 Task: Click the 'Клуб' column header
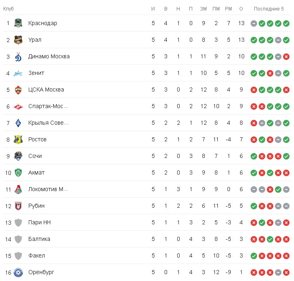(x=9, y=9)
